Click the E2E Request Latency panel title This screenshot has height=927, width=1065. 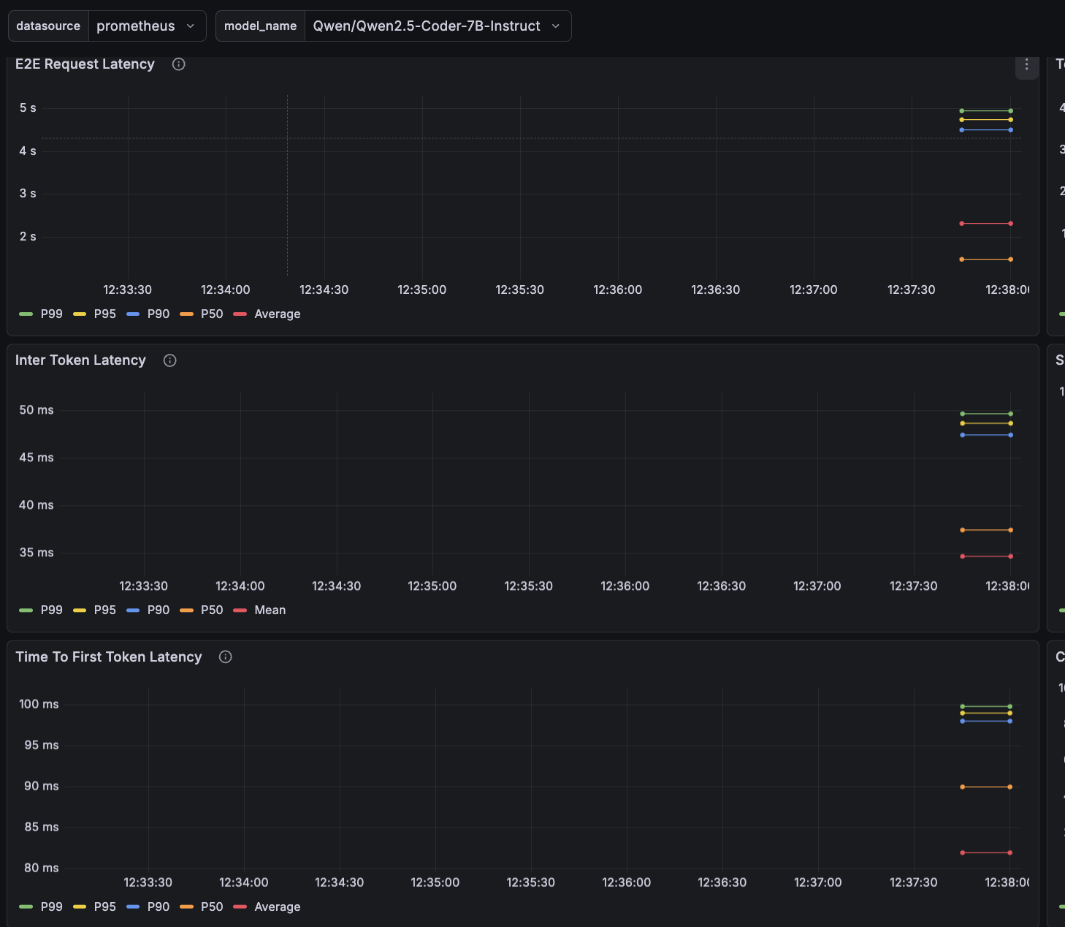[x=85, y=64]
